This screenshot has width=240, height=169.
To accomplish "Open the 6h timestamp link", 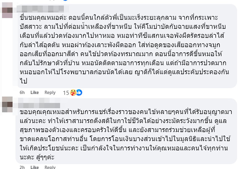I will coord(22,92).
